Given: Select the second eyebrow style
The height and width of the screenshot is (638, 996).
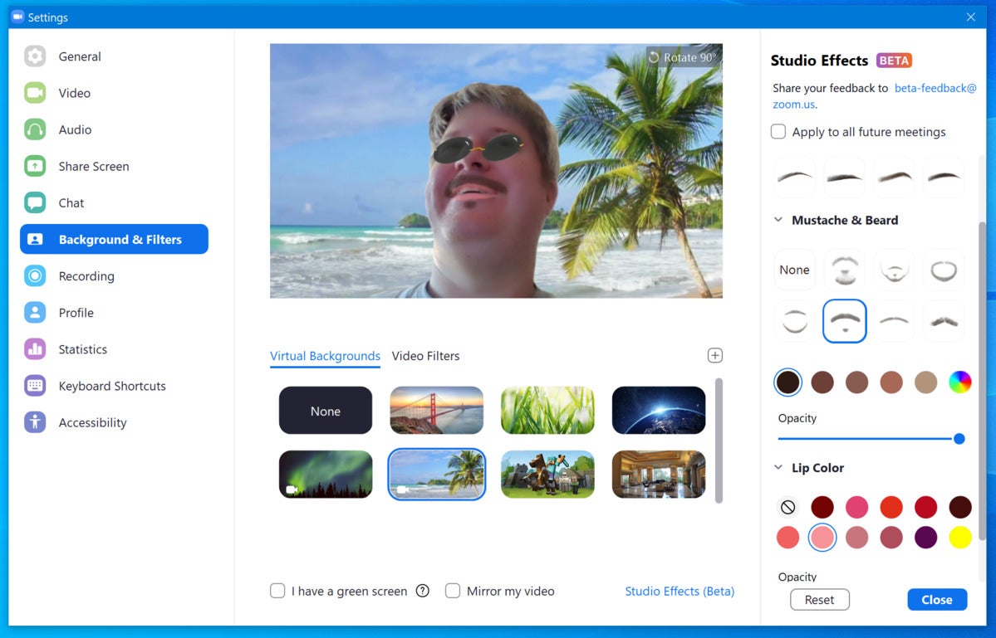Looking at the screenshot, I should [x=844, y=177].
